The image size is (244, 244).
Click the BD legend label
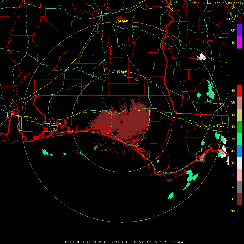233,115
